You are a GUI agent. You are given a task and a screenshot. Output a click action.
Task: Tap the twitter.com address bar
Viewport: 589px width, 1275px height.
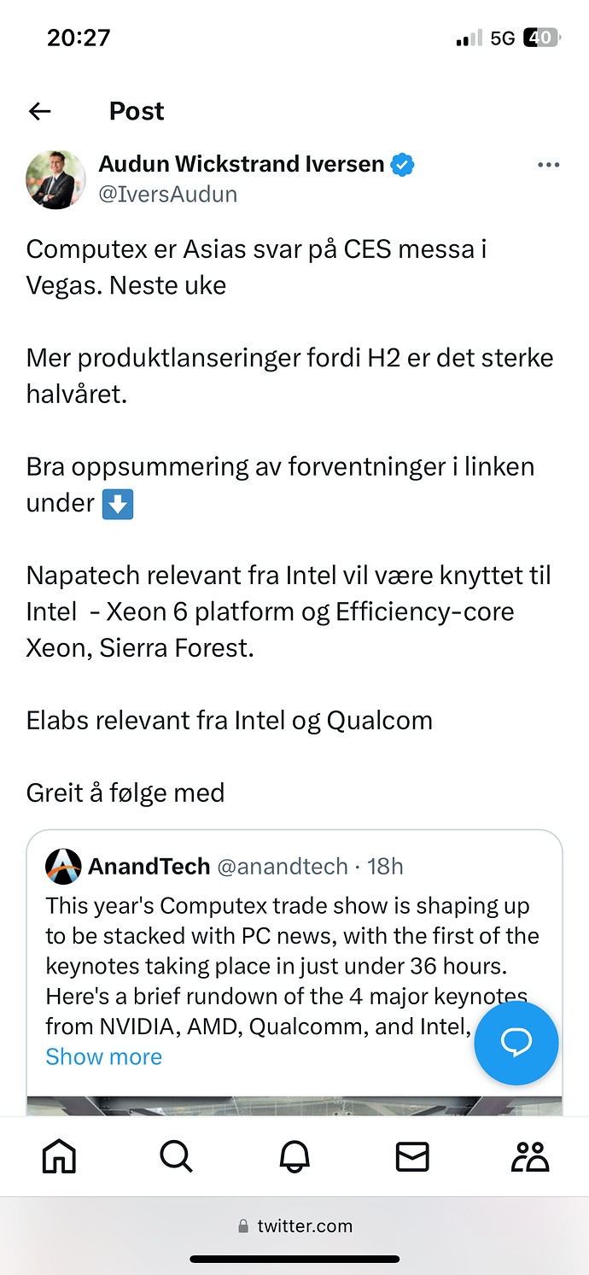[x=294, y=1225]
